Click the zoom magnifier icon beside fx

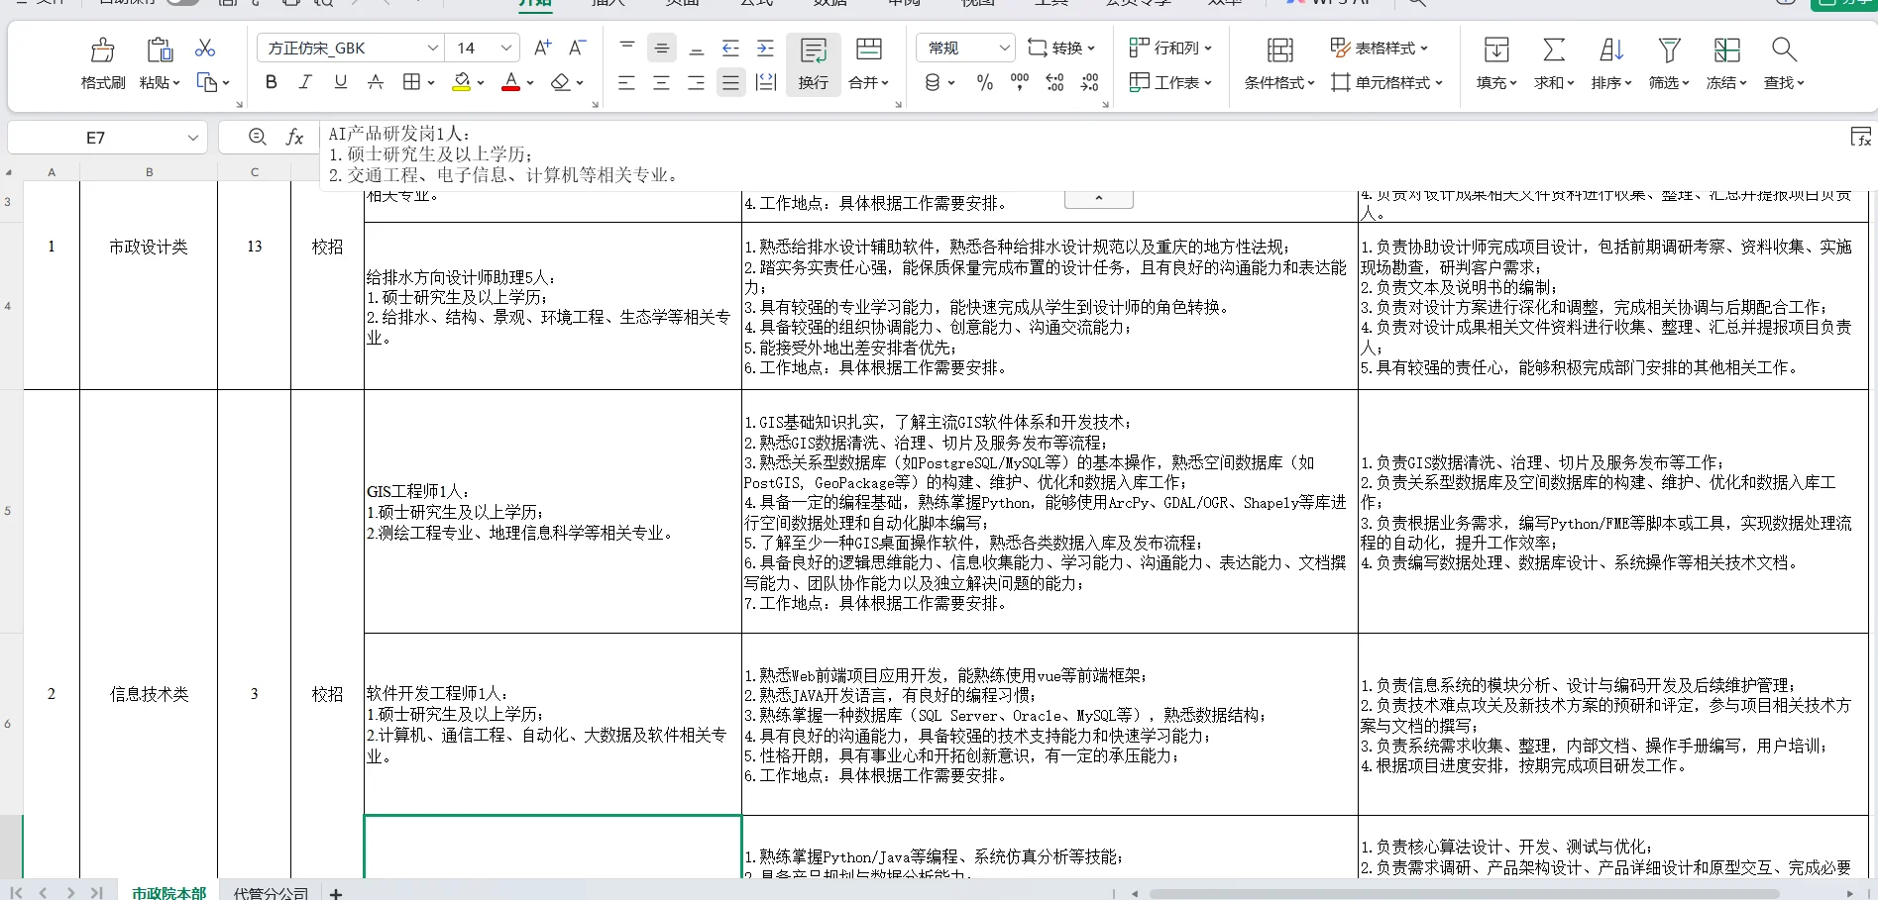(258, 138)
